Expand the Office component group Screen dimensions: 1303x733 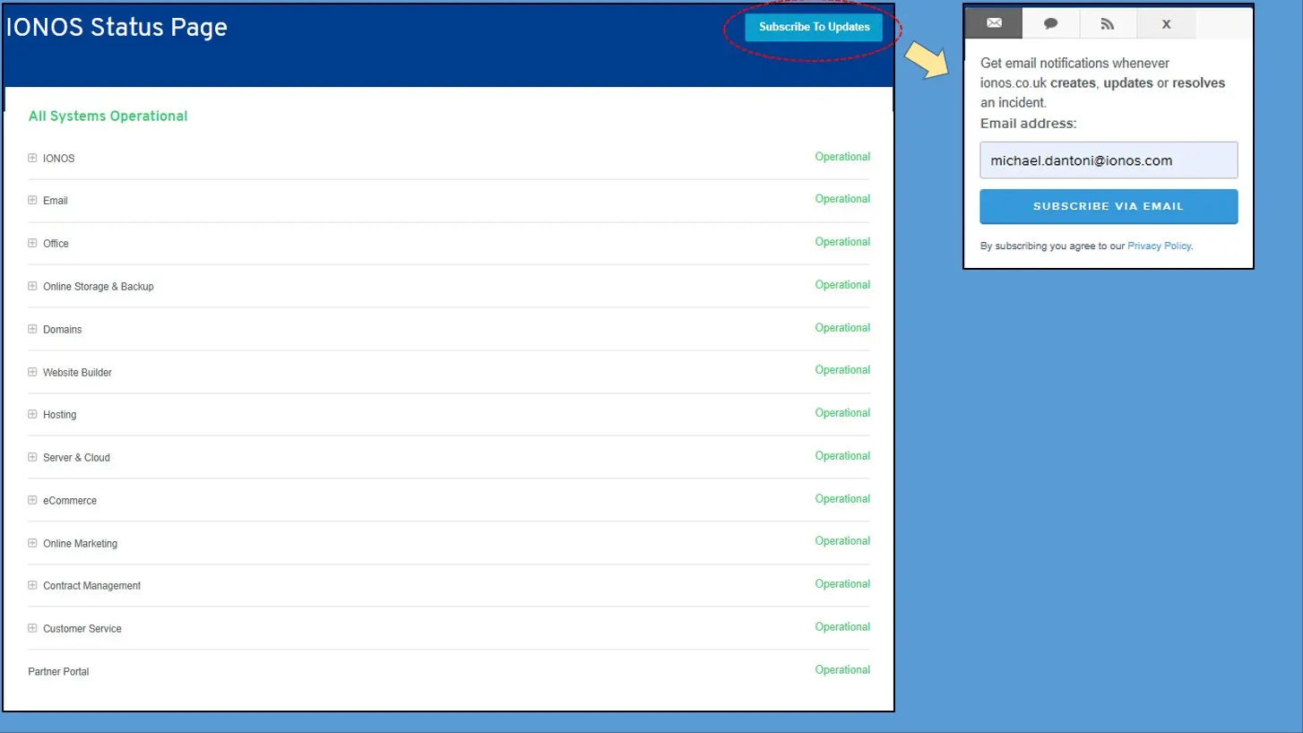coord(32,243)
